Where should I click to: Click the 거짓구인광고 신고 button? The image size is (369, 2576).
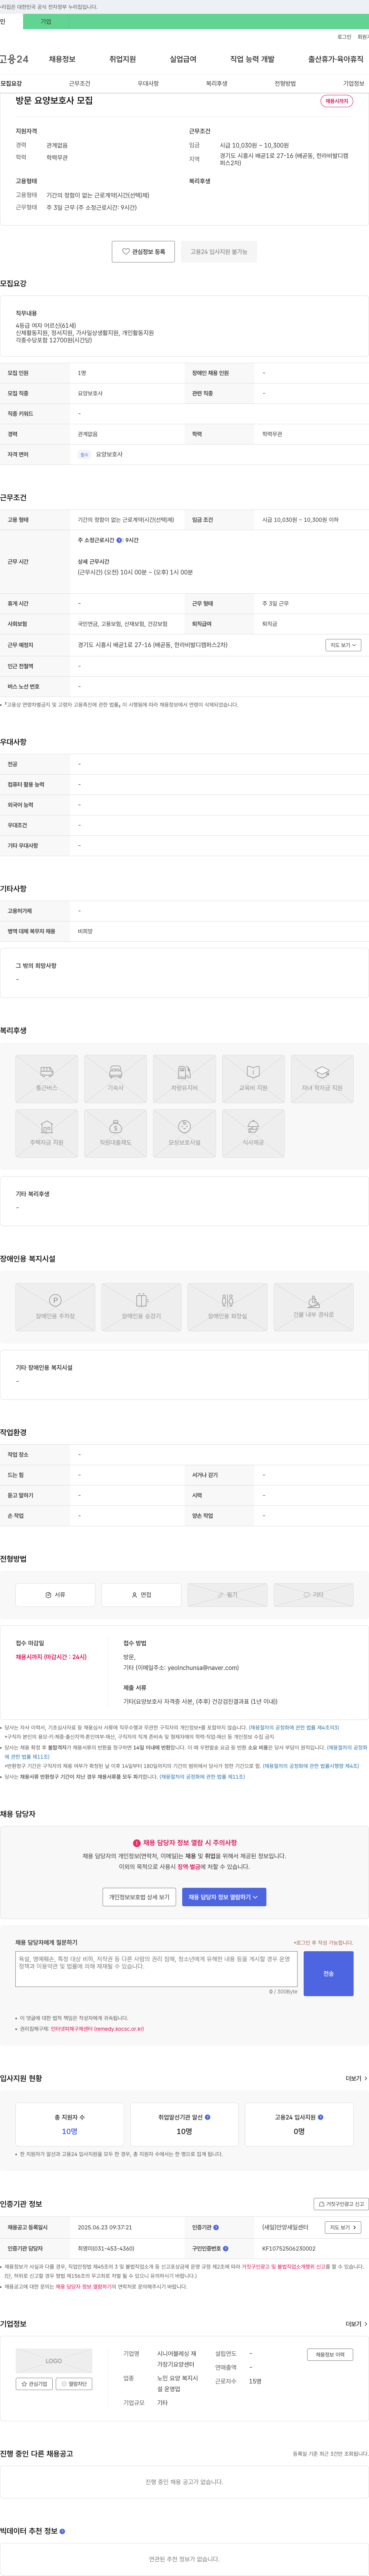[x=341, y=2204]
